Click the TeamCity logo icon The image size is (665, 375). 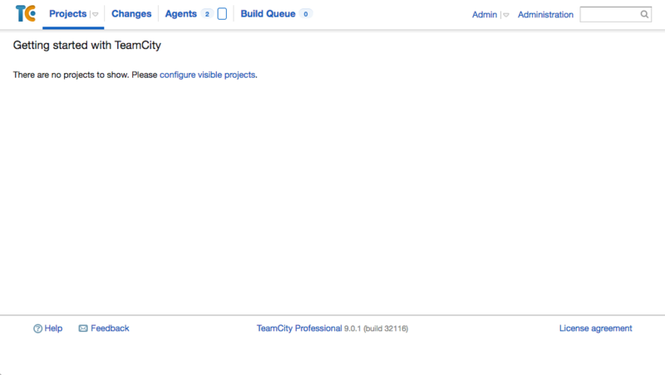[26, 13]
